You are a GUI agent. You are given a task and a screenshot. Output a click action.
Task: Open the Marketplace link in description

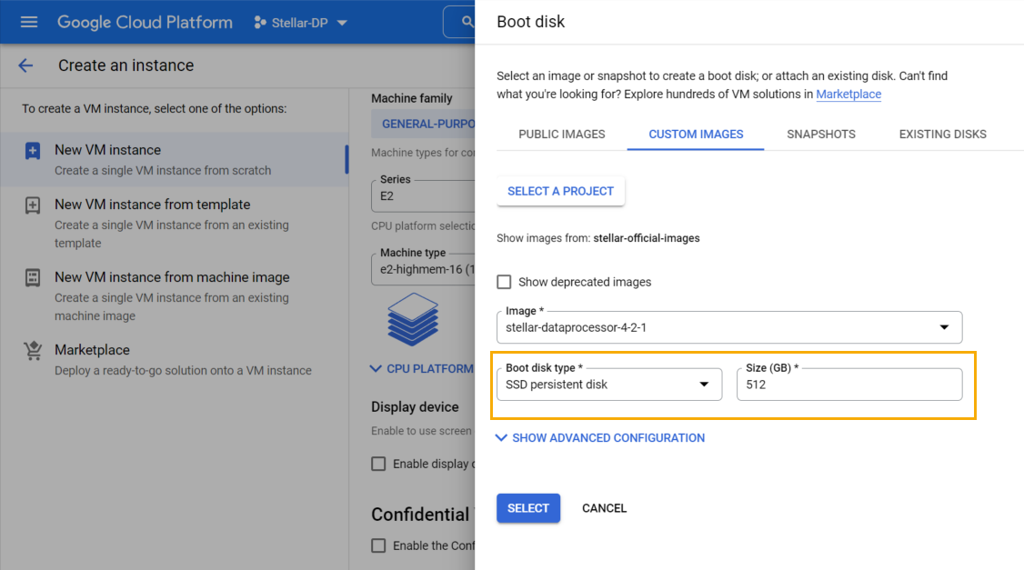point(848,94)
